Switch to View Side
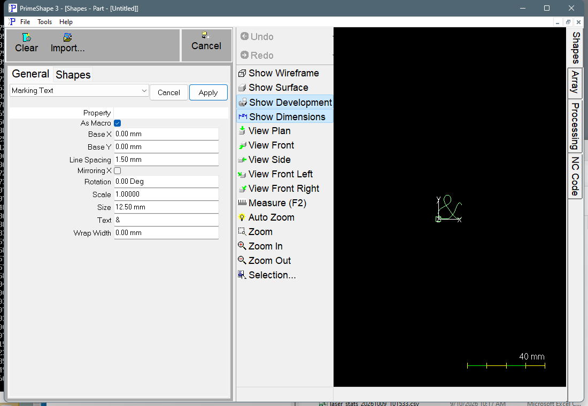The image size is (588, 406). (x=265, y=160)
